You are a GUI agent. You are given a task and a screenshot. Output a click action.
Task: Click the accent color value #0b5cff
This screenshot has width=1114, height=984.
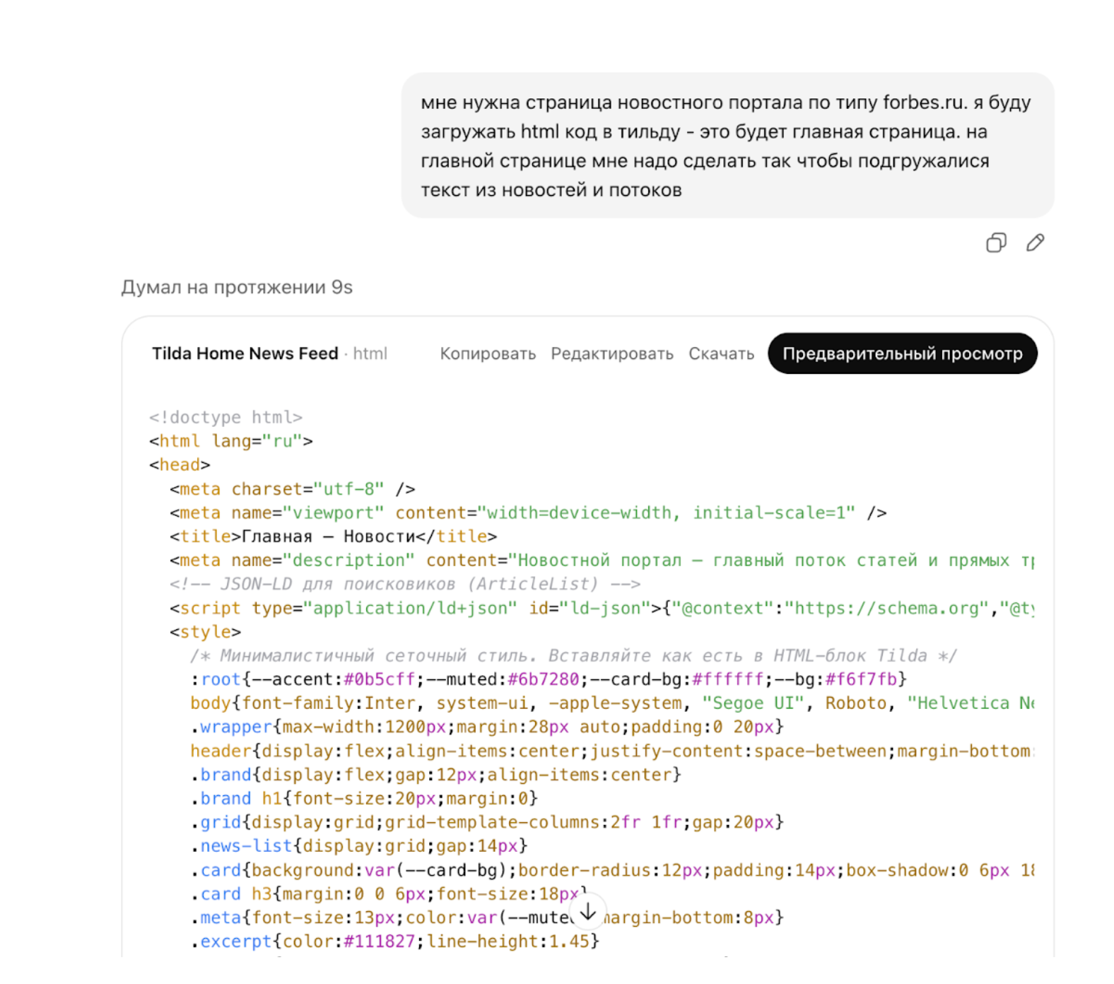(379, 679)
